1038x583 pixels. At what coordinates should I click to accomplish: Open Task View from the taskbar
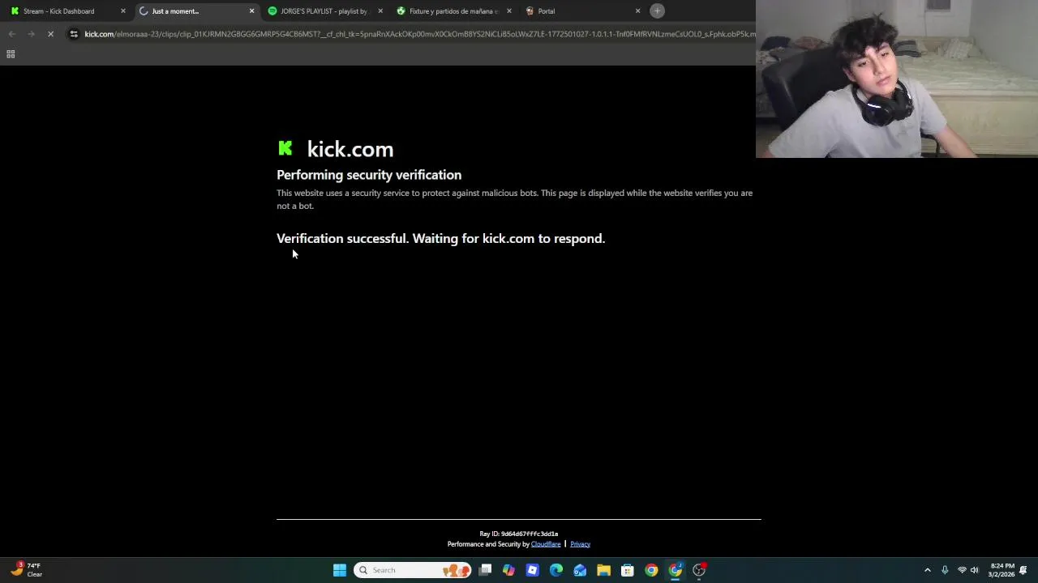[x=485, y=570]
